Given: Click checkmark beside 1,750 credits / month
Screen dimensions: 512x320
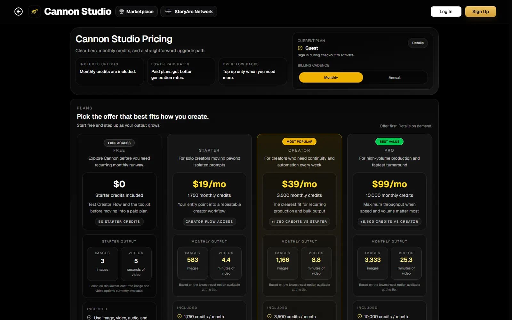Looking at the screenshot, I should [x=180, y=316].
